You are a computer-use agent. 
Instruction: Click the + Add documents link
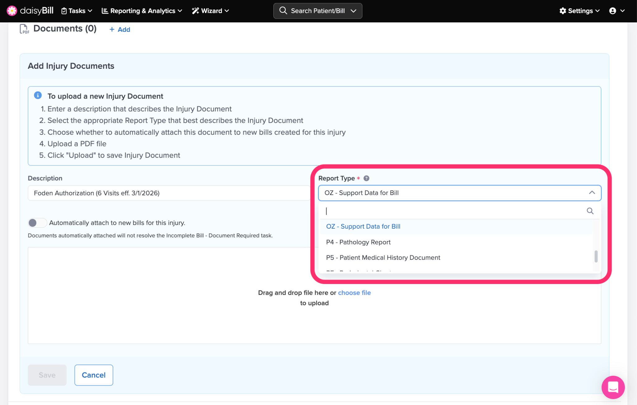click(120, 30)
